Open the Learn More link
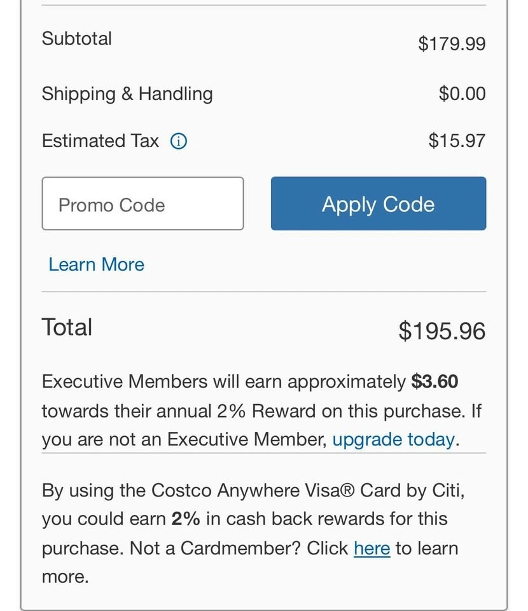This screenshot has height=611, width=528. (96, 264)
